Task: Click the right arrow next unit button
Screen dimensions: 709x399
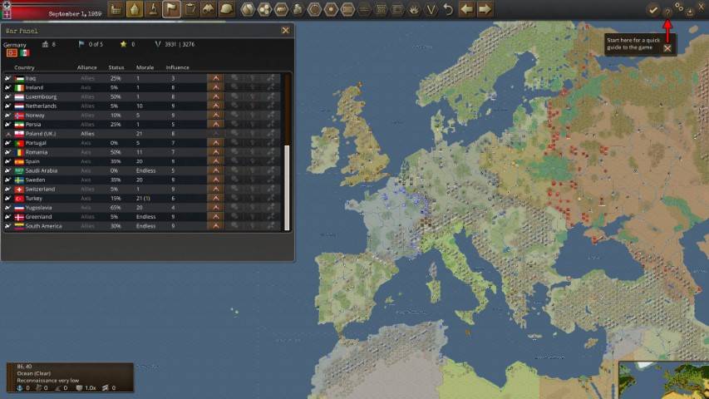Action: [485, 9]
